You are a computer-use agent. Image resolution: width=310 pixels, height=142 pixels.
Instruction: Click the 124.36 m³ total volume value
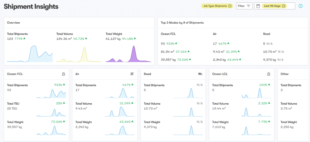[64, 38]
